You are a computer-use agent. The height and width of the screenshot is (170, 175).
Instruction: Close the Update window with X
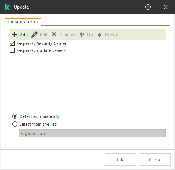pos(166,7)
